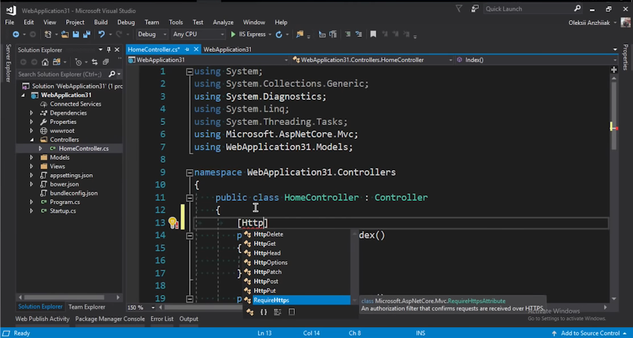Click the Solution Explorer Home icon

tap(45, 62)
